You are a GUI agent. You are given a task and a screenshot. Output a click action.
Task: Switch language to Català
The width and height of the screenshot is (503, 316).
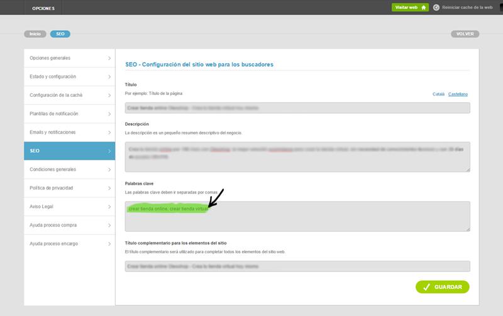[438, 94]
